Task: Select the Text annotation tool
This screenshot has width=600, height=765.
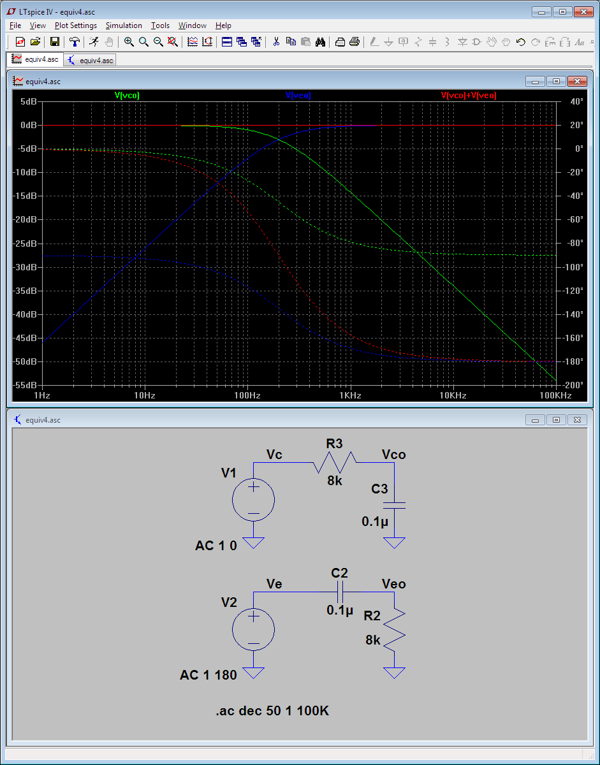Action: (578, 41)
